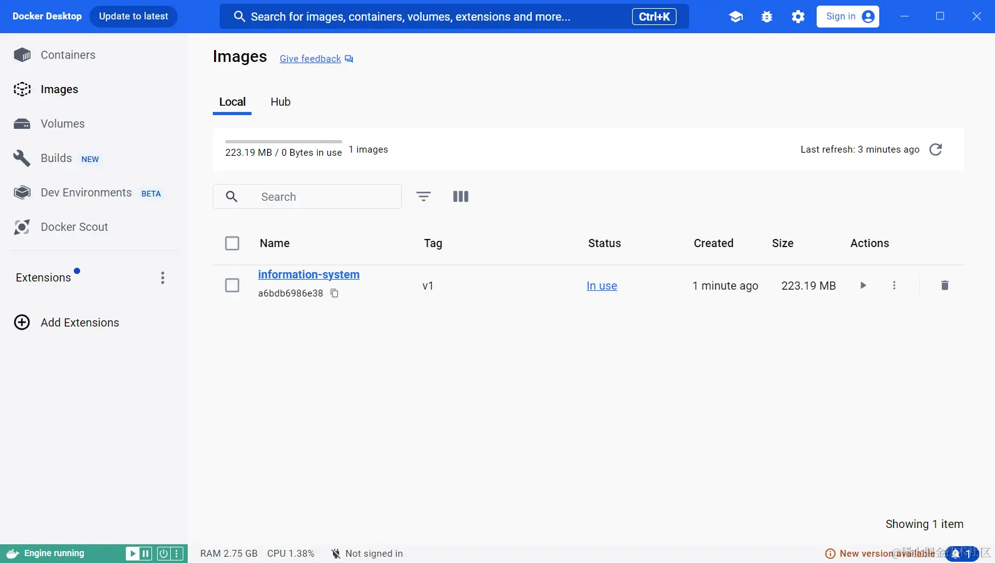This screenshot has width=995, height=563.
Task: Click the v1 tag cell
Action: pyautogui.click(x=428, y=286)
